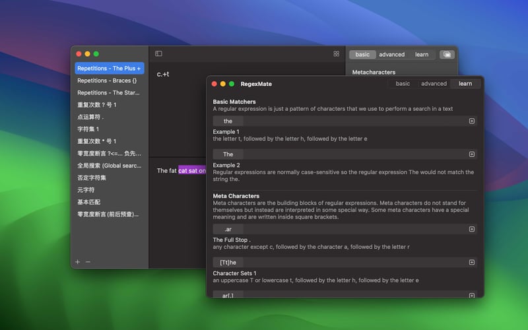Viewport: 528px width, 330px height.
Task: Select '重复次数 ? 号 1' sidebar item
Action: coord(110,105)
